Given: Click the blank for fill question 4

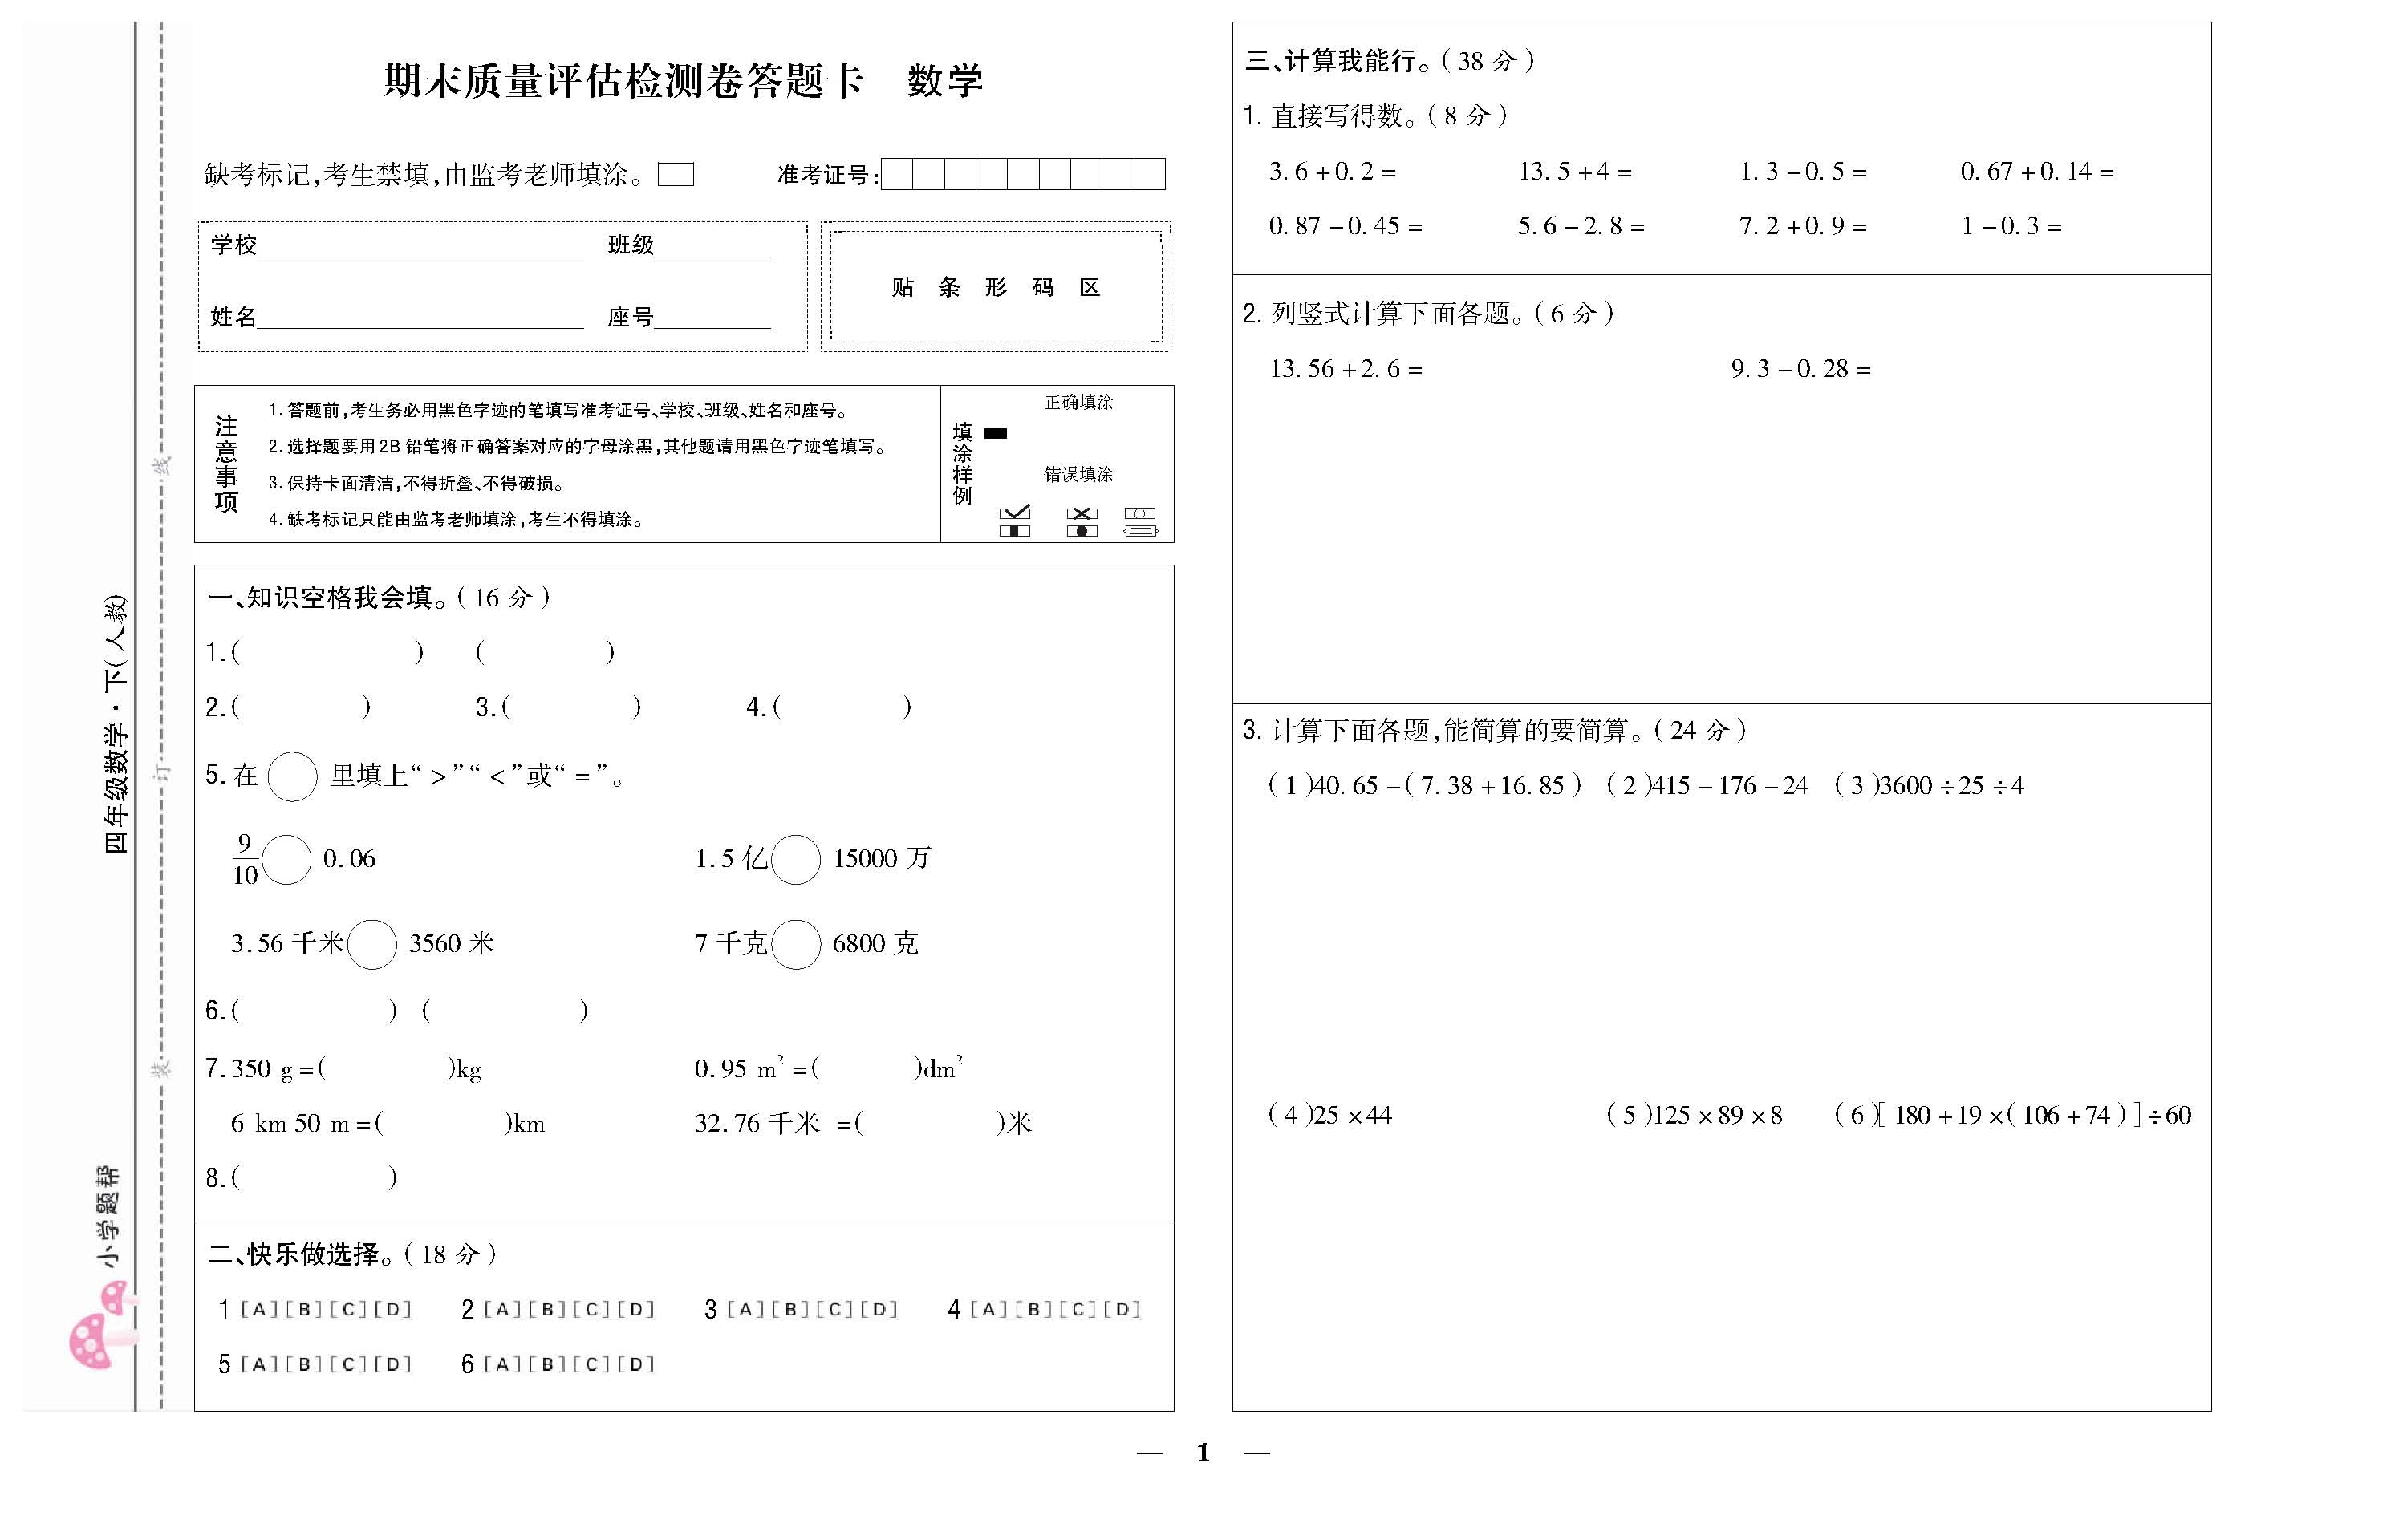Looking at the screenshot, I should coord(842,707).
